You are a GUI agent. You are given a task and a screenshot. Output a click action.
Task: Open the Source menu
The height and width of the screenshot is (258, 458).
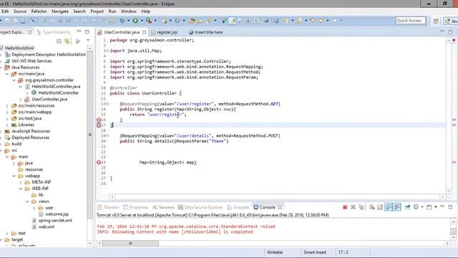pos(20,11)
